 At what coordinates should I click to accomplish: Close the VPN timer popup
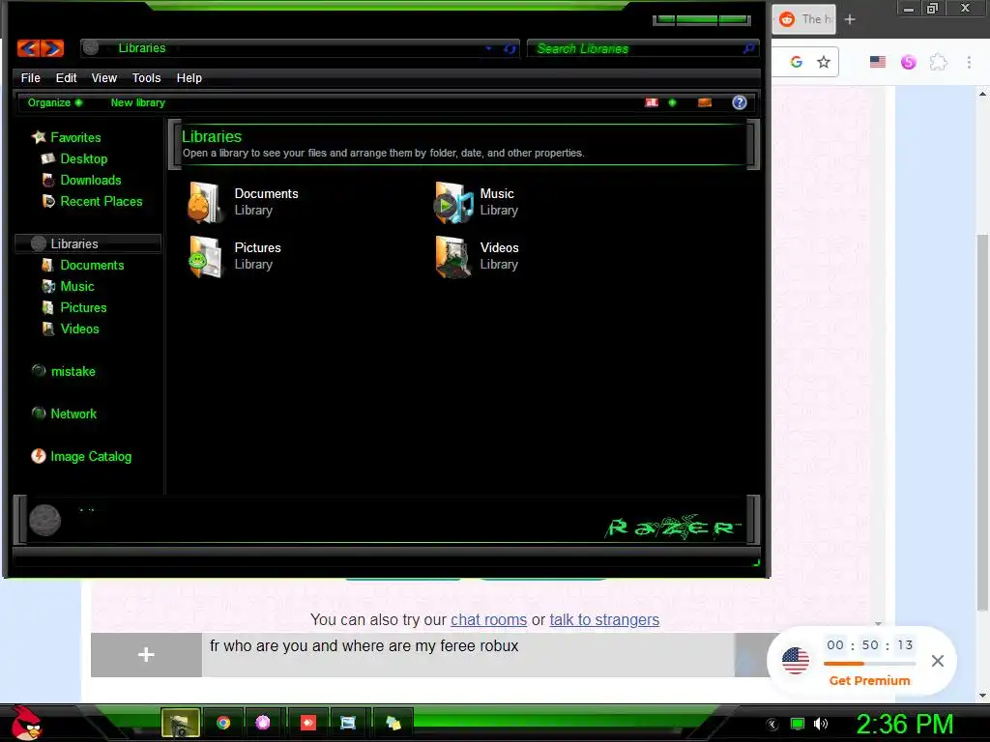tap(938, 661)
